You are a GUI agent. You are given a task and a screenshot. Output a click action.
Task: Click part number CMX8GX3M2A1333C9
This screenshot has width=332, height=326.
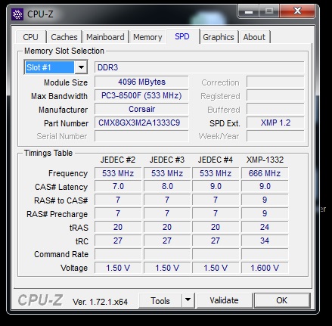[x=141, y=123]
